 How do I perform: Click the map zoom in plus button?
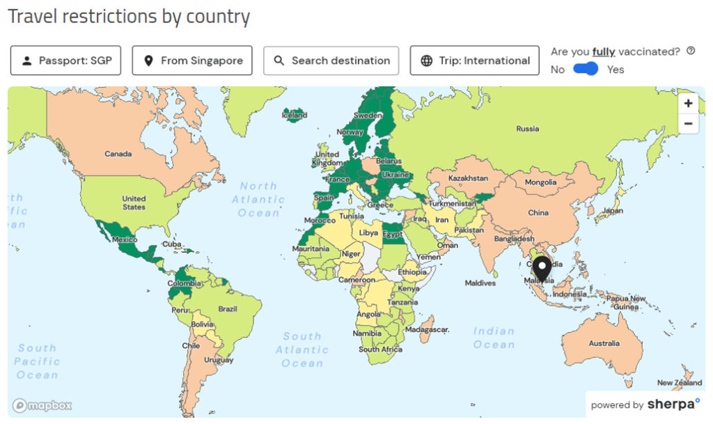(x=688, y=104)
